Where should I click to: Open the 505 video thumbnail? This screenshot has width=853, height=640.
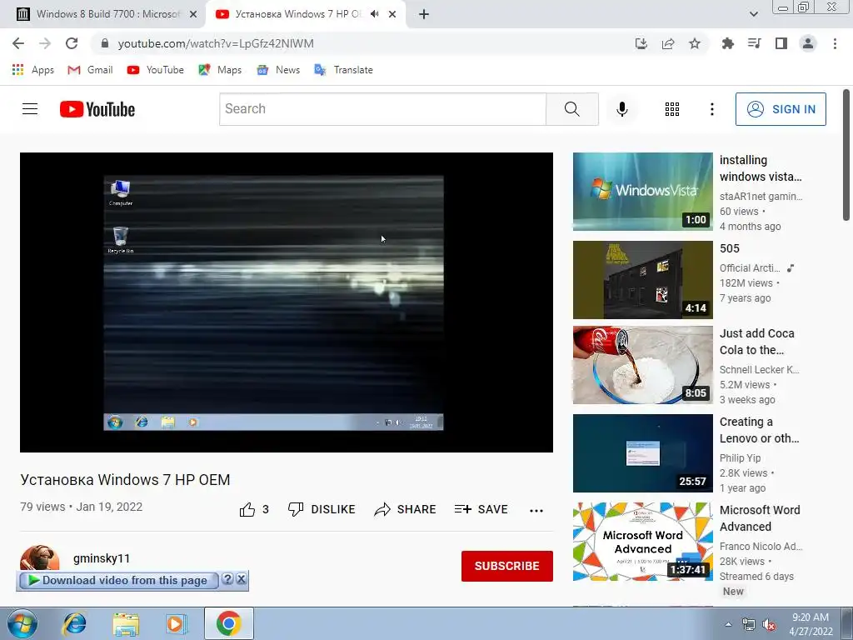[x=642, y=280]
